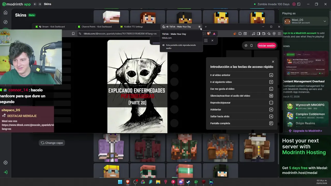Go forward using Modrinth's forward arrow
Screen dimensions: 331x186
click(40, 4)
